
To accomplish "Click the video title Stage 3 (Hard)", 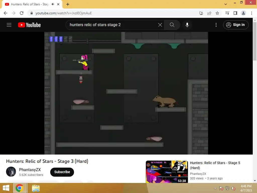I will click(47, 161).
